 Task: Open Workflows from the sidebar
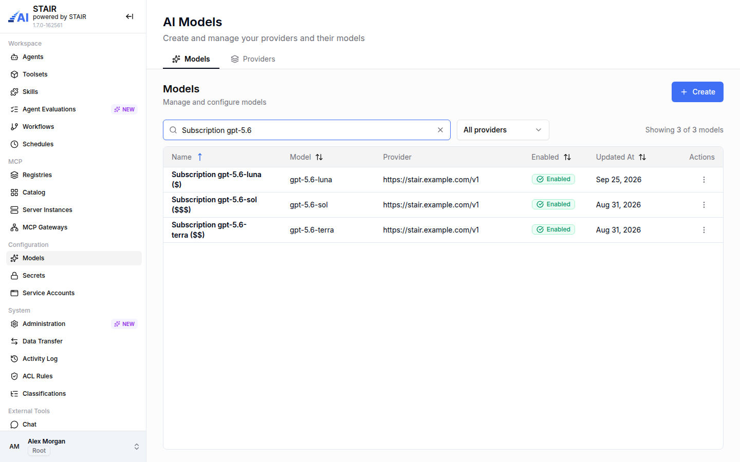[x=74, y=127]
